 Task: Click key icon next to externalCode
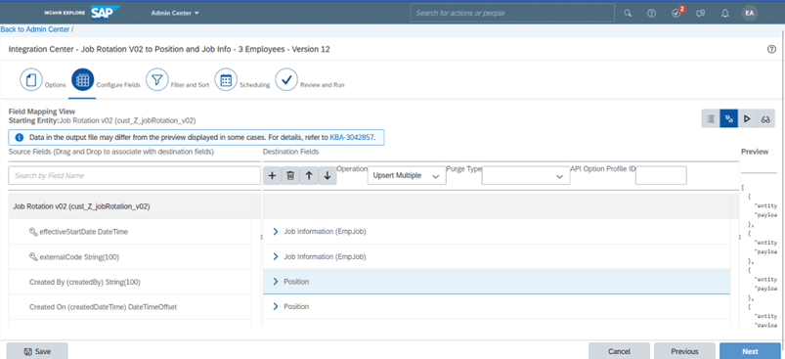pos(33,257)
